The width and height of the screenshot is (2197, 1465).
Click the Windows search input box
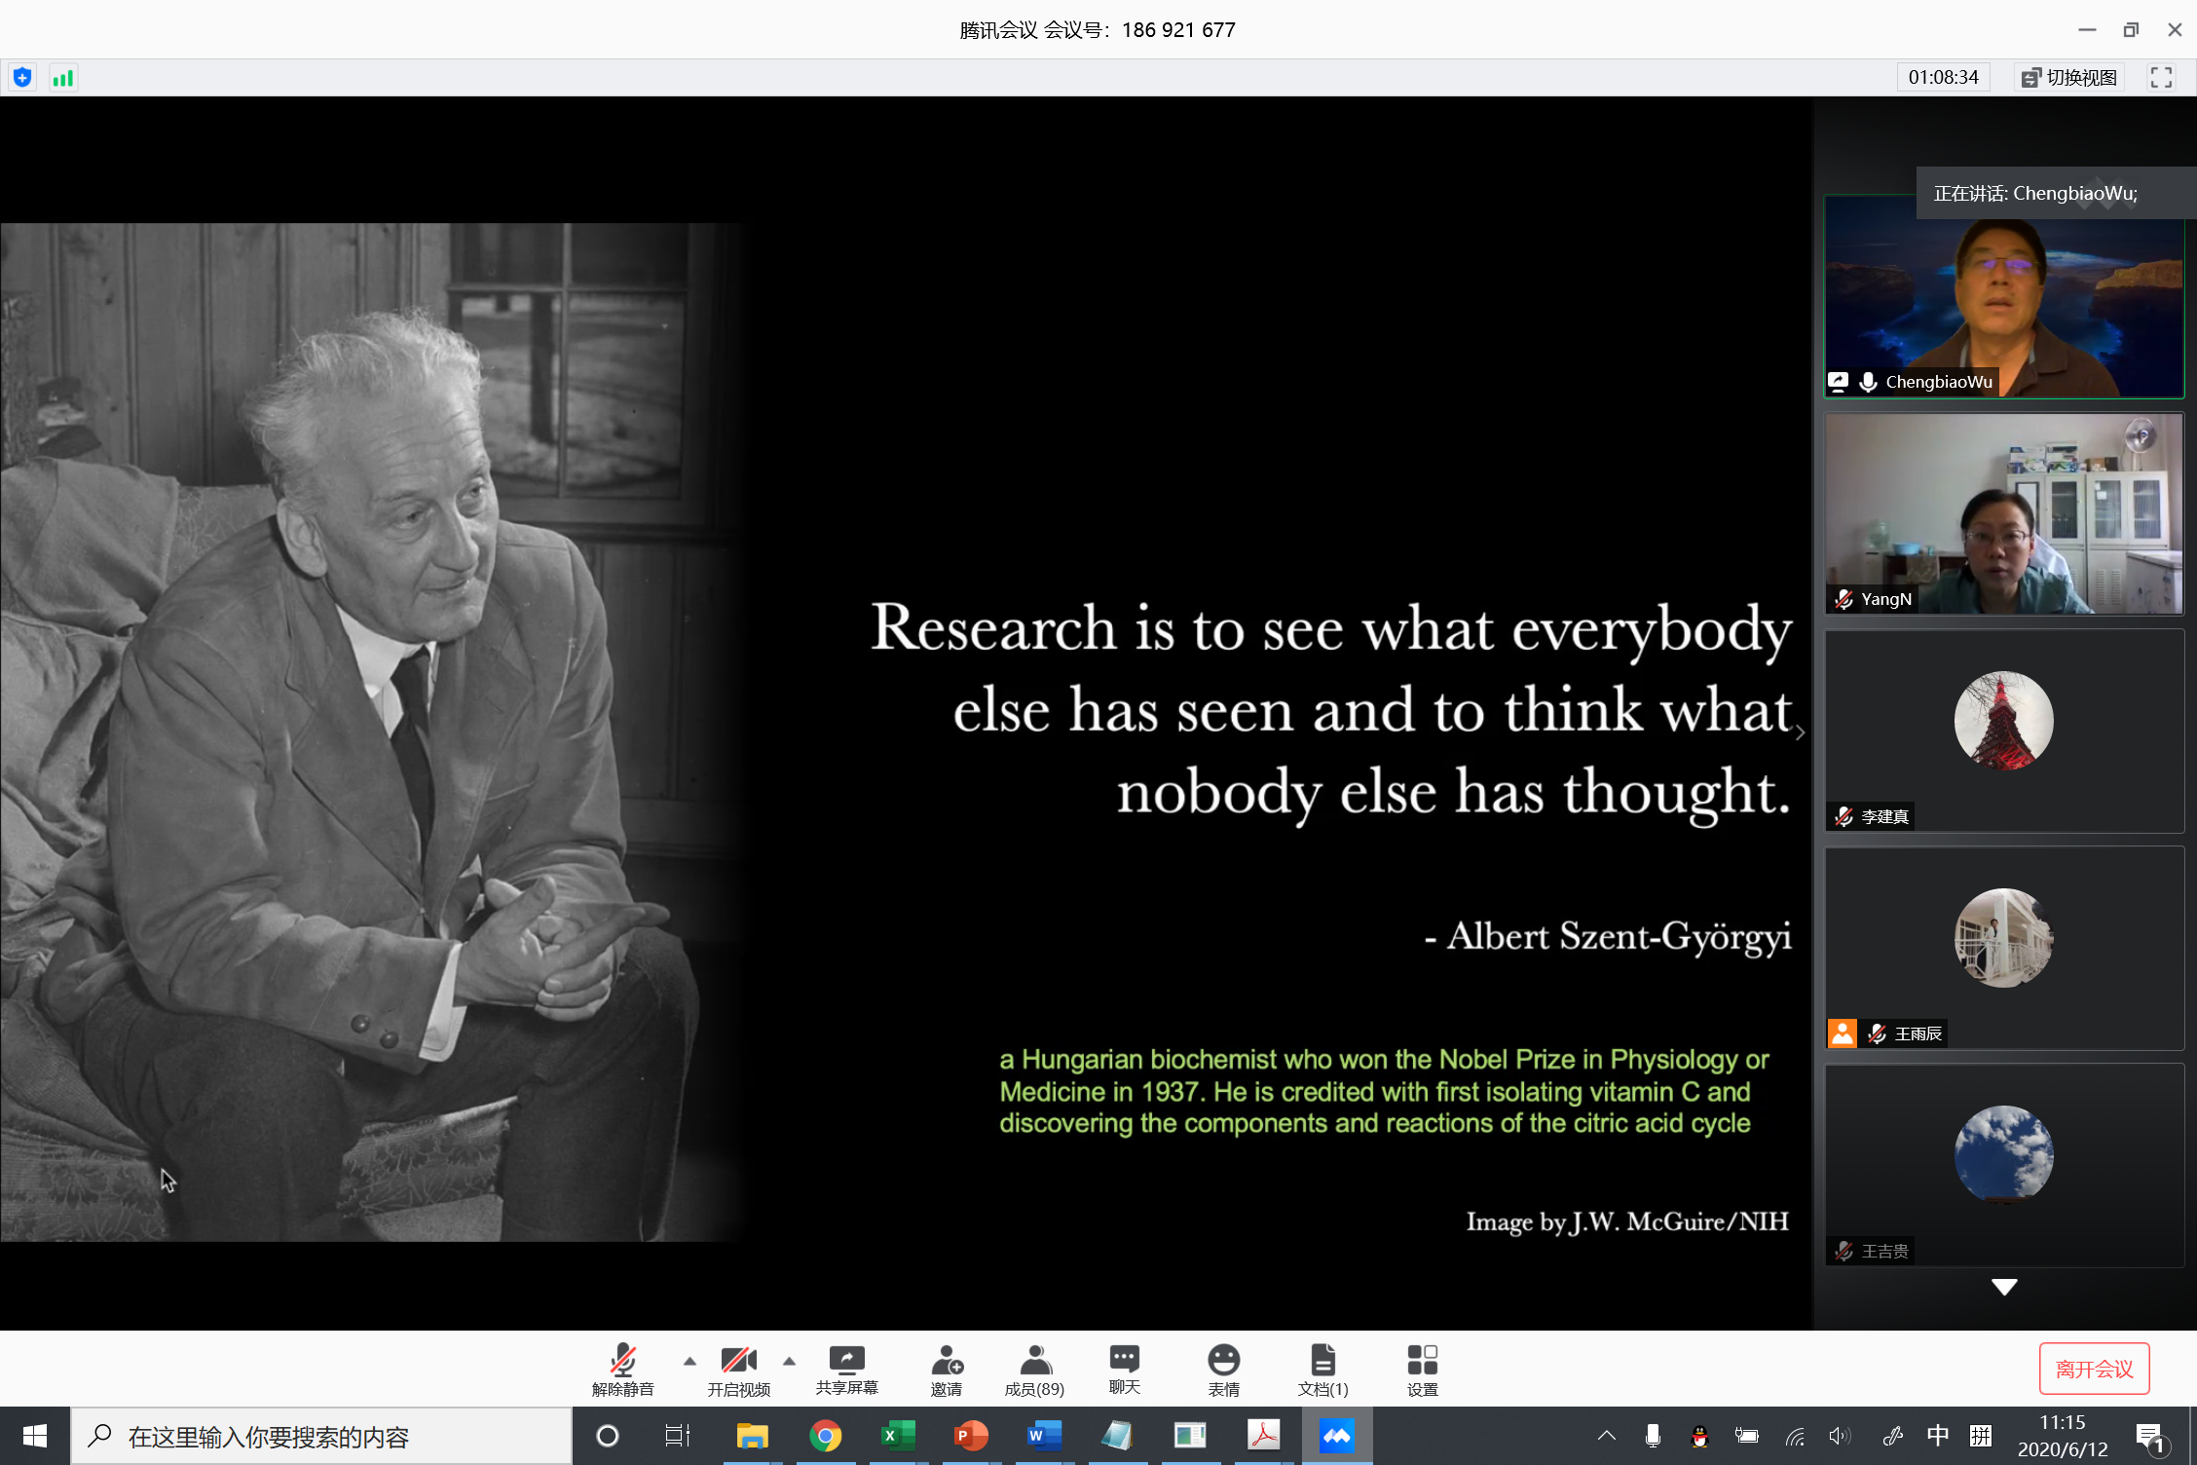click(321, 1437)
